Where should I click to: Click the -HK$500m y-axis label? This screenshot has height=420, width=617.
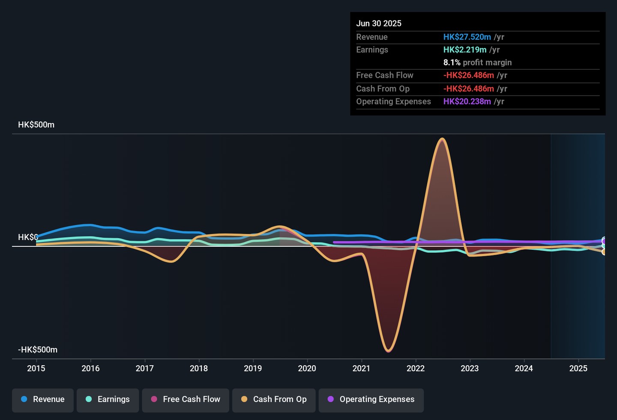38,350
